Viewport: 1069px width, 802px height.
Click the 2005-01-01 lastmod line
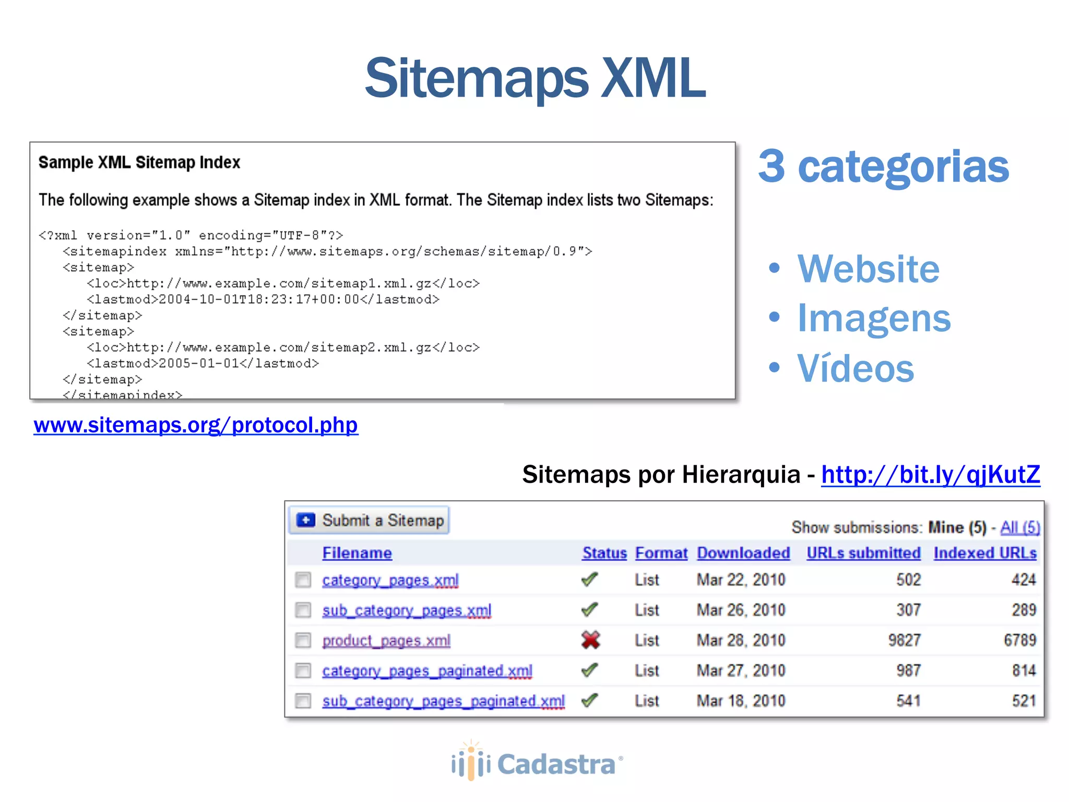tap(203, 363)
